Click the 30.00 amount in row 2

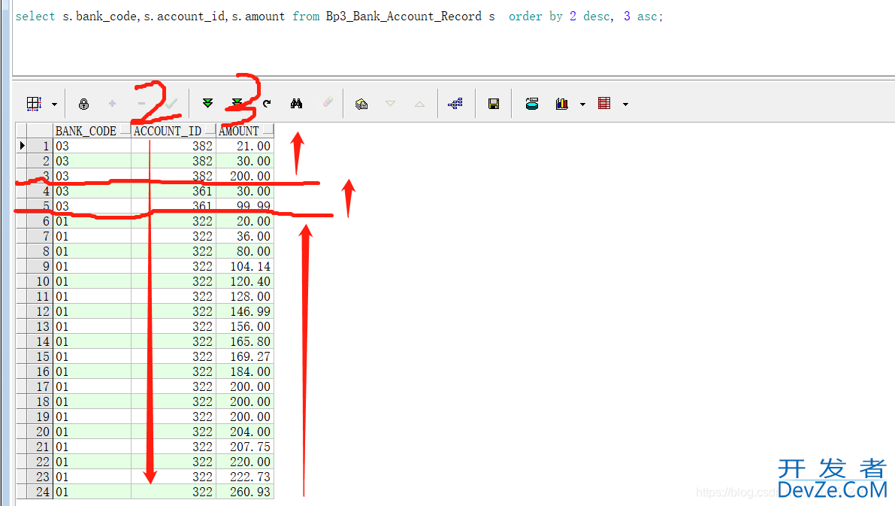point(245,161)
